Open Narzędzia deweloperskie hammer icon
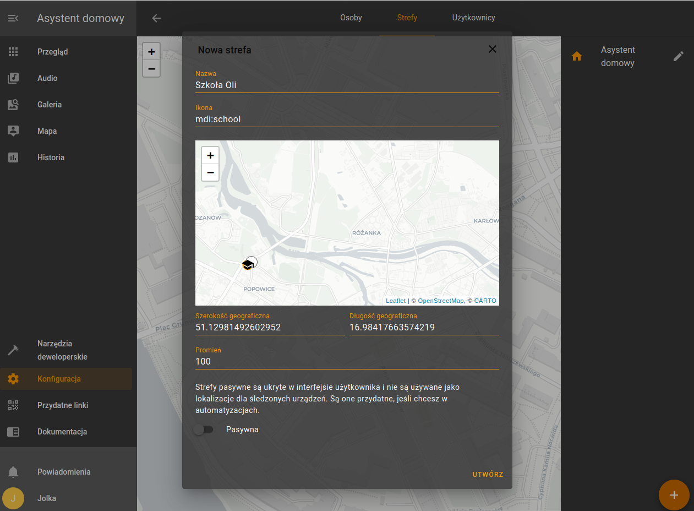This screenshot has height=511, width=694. click(x=13, y=350)
